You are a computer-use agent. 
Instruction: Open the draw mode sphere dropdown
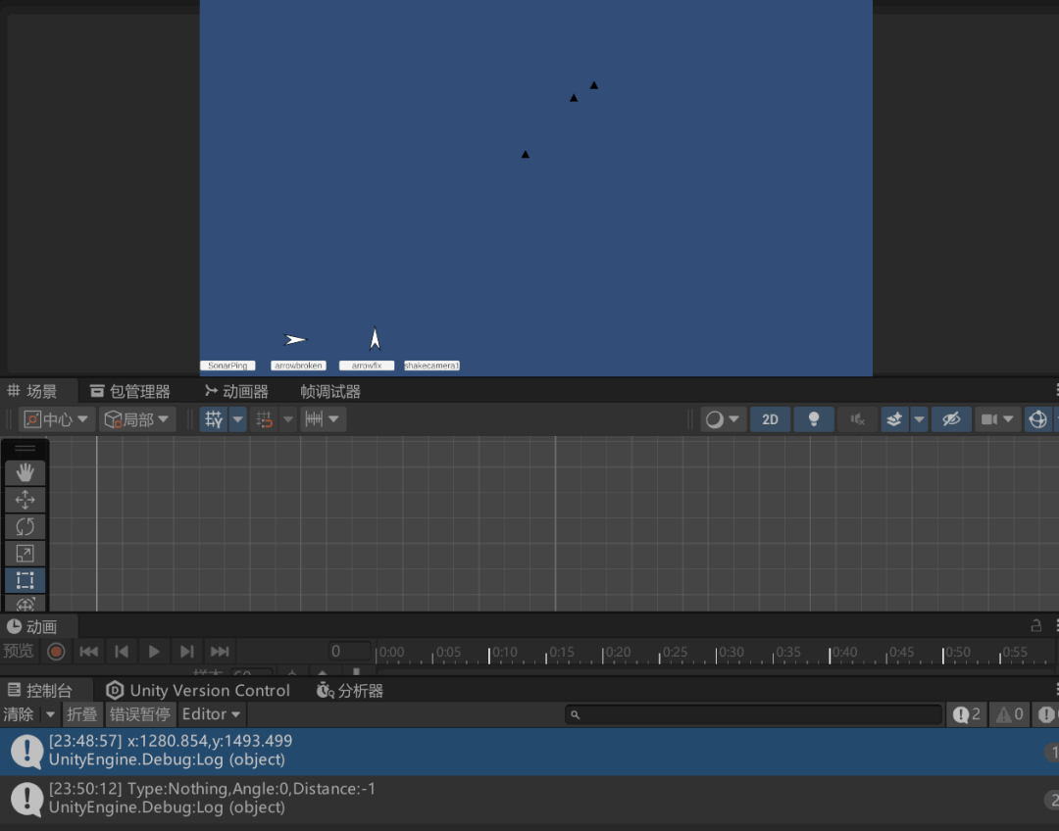[722, 419]
